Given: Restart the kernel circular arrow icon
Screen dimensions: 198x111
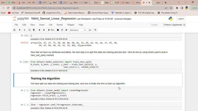Looking at the screenshot, I should [62, 30].
